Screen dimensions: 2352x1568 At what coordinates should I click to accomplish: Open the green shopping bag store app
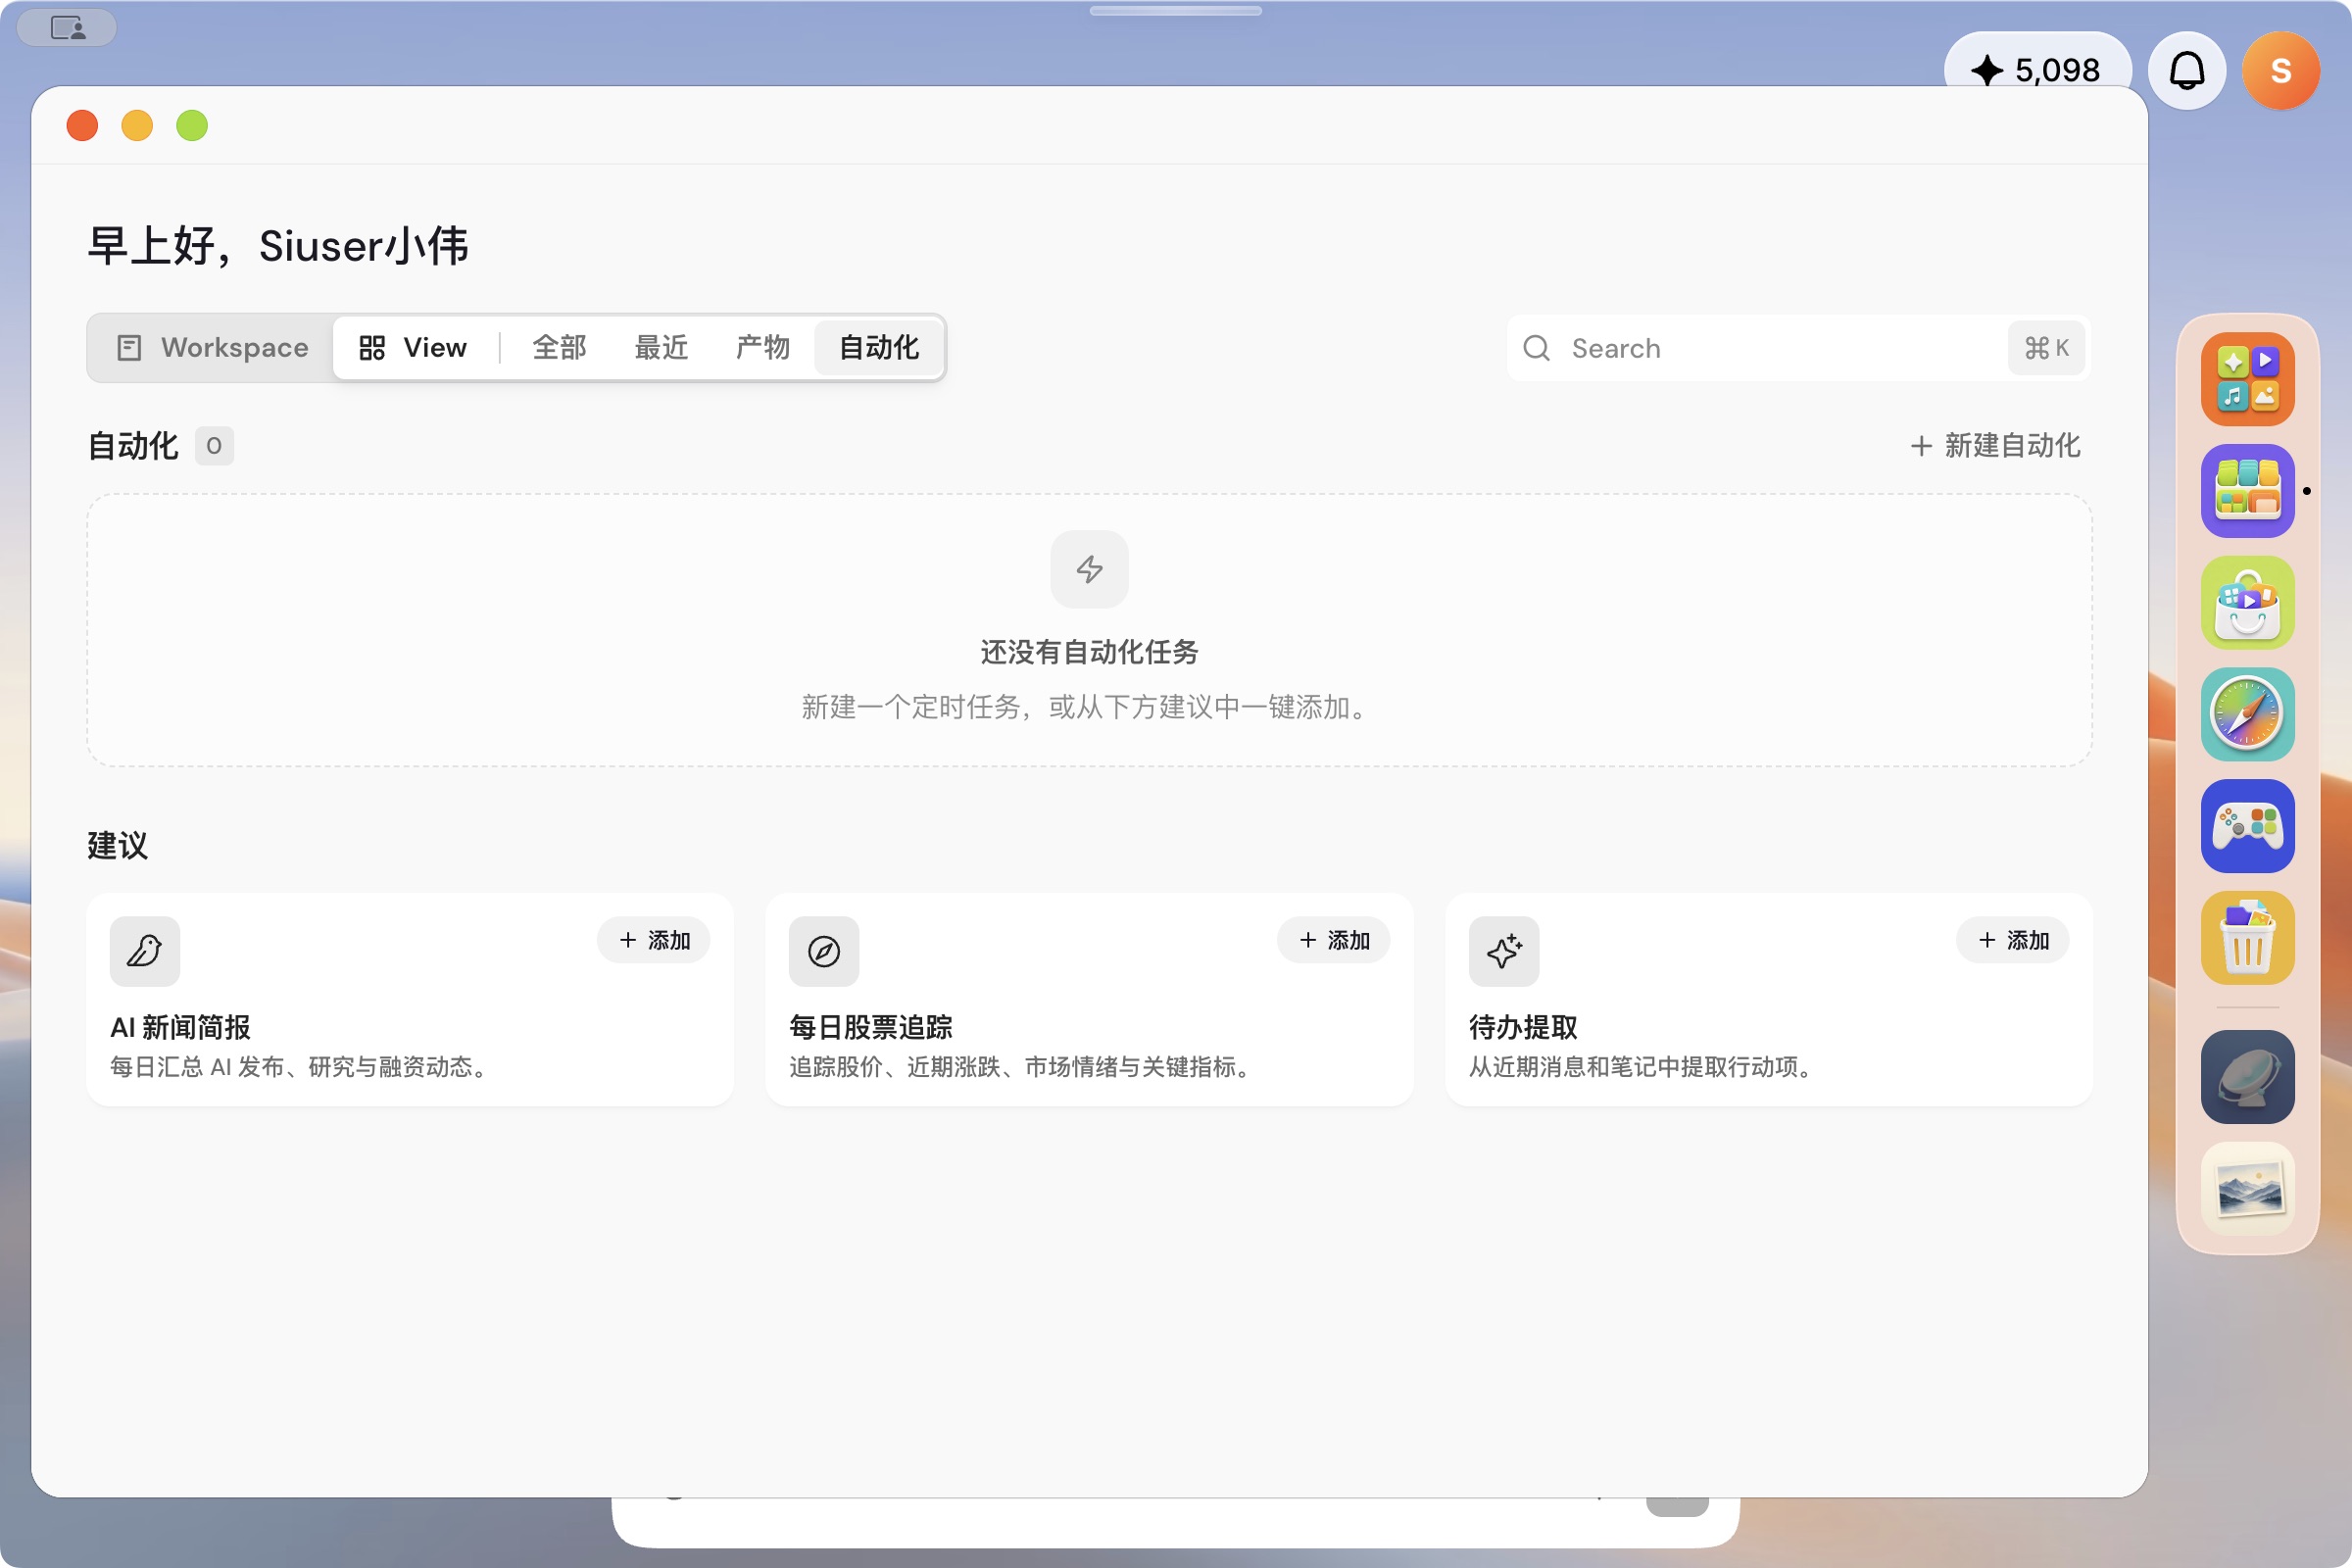(2247, 603)
